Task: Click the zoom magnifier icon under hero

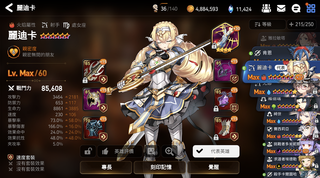Action: (170, 151)
